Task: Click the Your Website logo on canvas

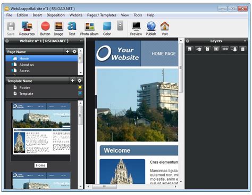Action: pos(118,54)
